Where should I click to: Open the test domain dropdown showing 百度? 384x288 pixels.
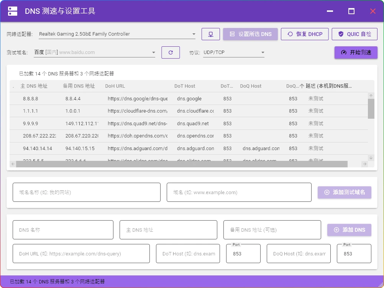point(153,52)
